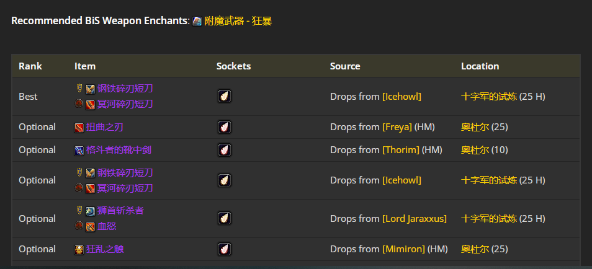Image resolution: width=592 pixels, height=269 pixels.
Task: Click the 血怒 item icon
Action: click(x=90, y=227)
